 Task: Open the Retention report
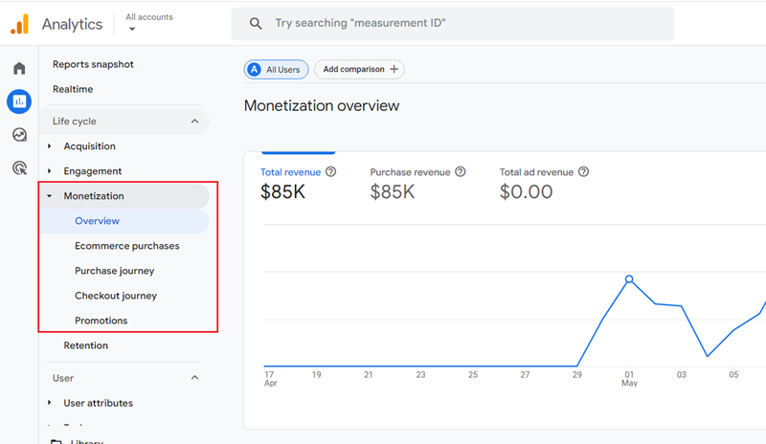click(x=85, y=345)
